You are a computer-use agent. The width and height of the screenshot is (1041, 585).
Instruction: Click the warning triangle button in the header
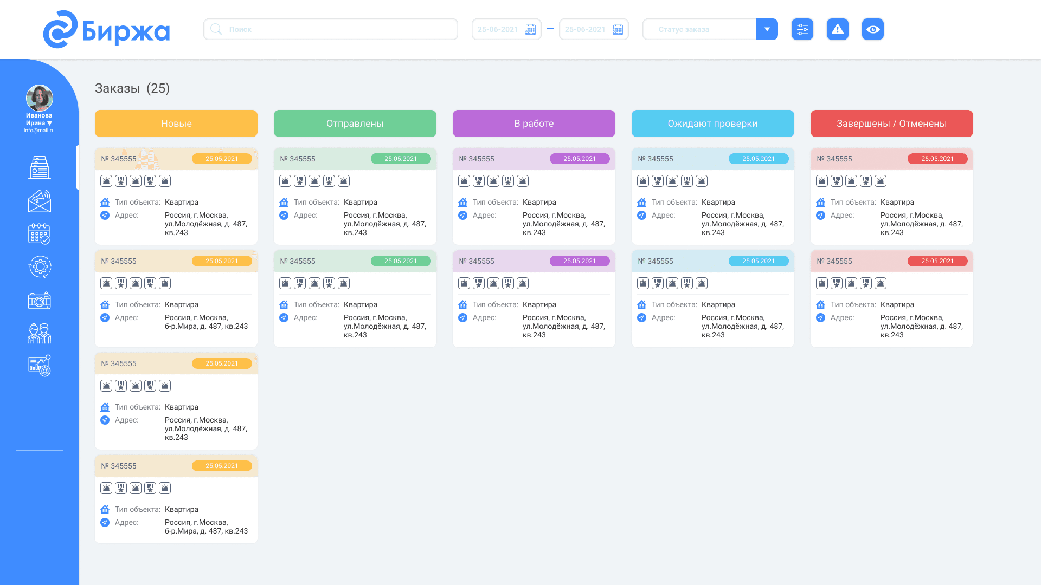click(838, 29)
